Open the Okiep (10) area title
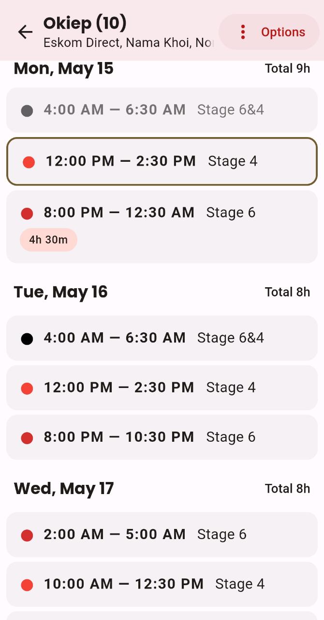This screenshot has width=324, height=620. pyautogui.click(x=85, y=23)
